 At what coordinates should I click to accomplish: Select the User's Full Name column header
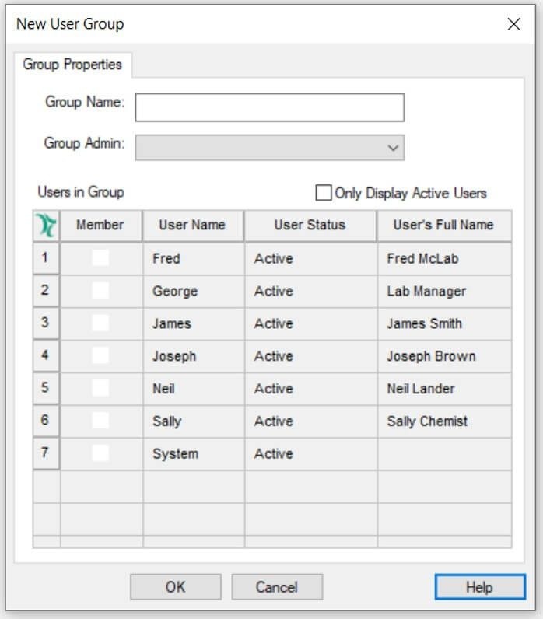pyautogui.click(x=444, y=226)
